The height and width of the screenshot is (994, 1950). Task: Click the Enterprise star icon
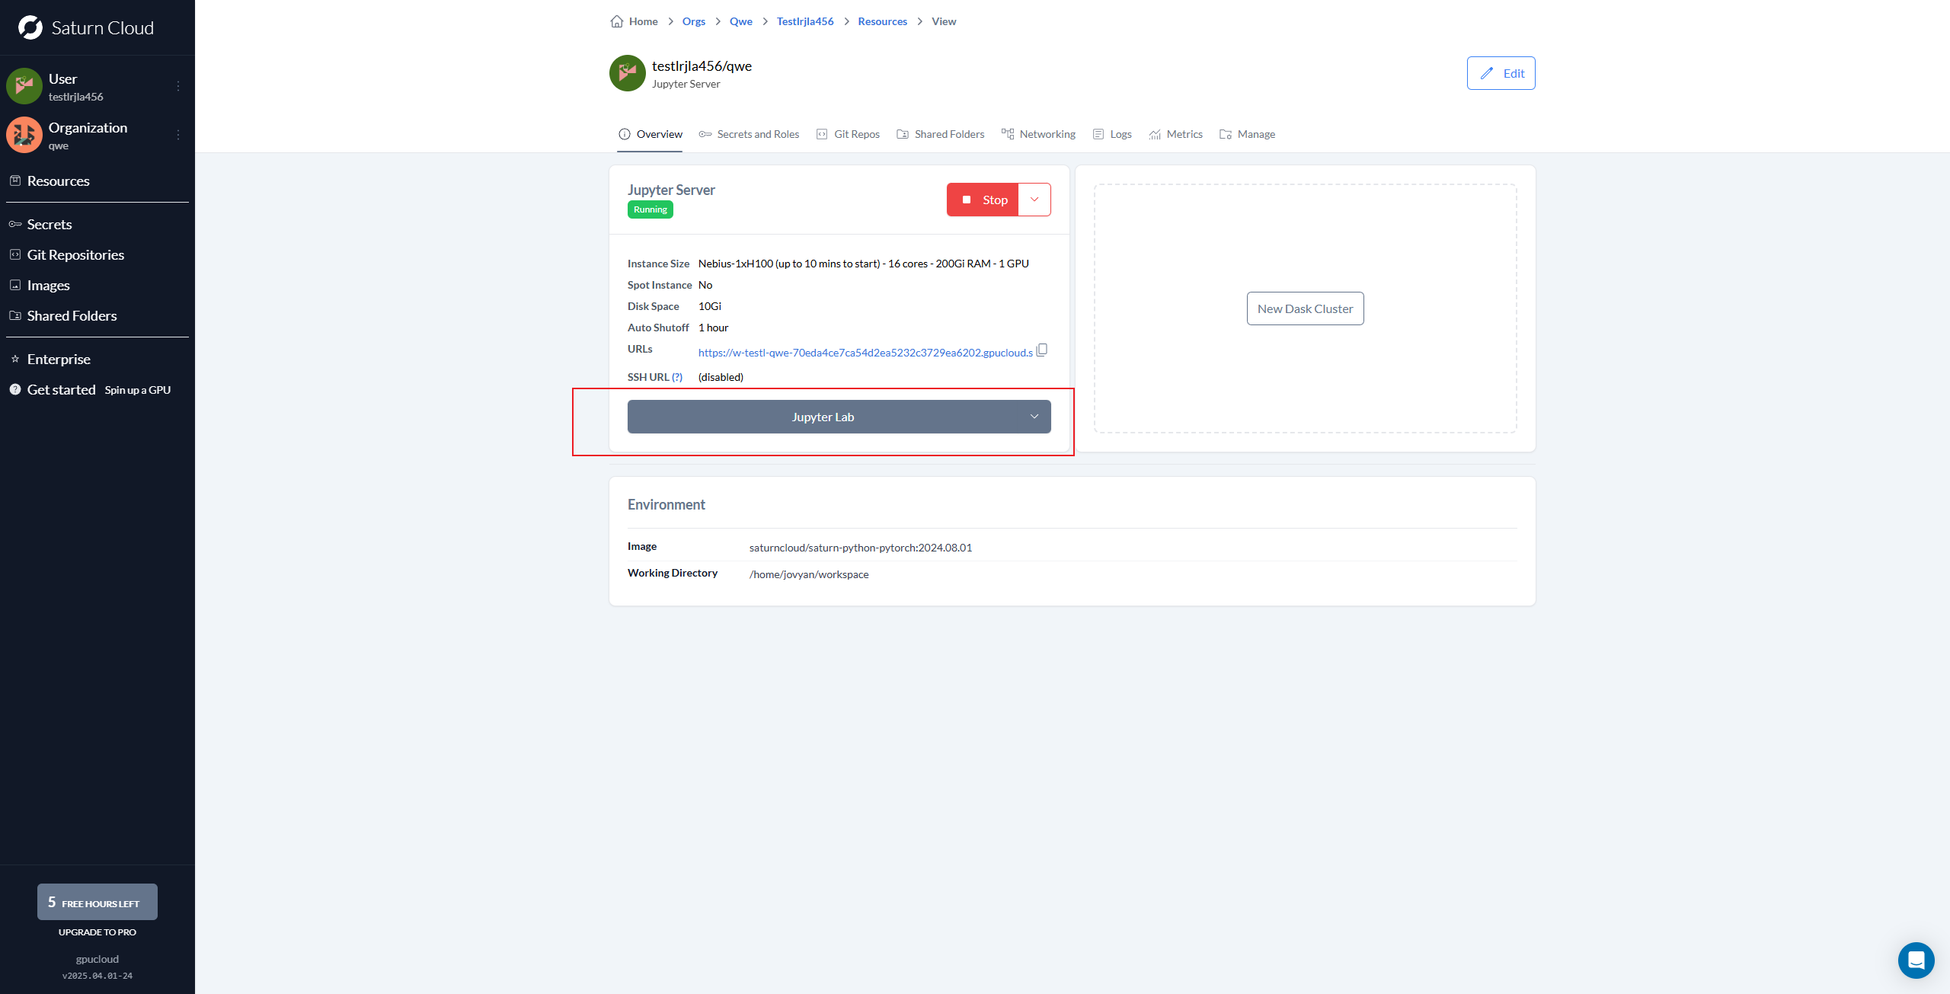(15, 359)
